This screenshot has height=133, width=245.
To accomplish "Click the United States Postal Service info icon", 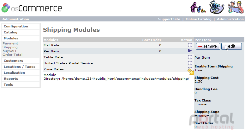I will point(190,63).
